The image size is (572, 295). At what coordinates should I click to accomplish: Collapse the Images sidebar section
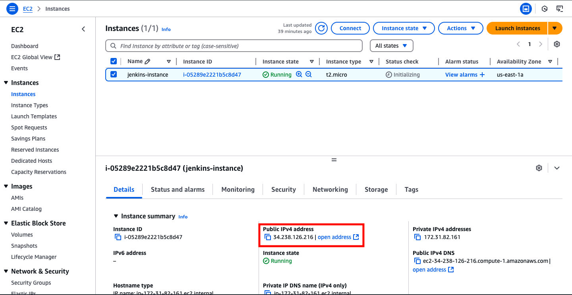coord(6,186)
